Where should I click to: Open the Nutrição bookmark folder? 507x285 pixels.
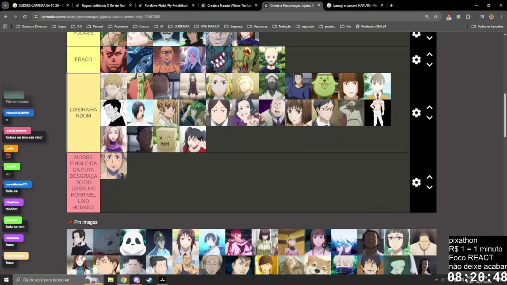281,26
